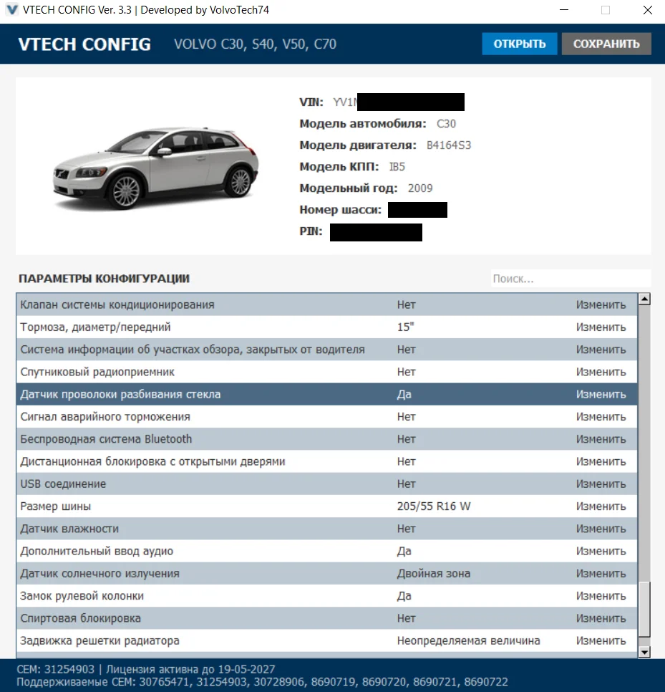The height and width of the screenshot is (692, 665).
Task: Click the Volvo C30 car image
Action: (155, 168)
